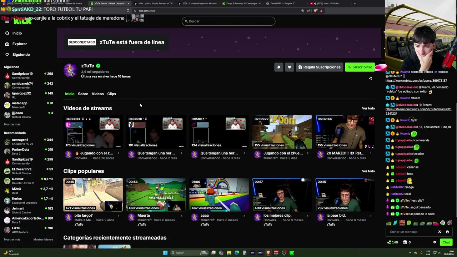457x257 pixels.
Task: Click the Roblox link in chat
Action: (416, 81)
